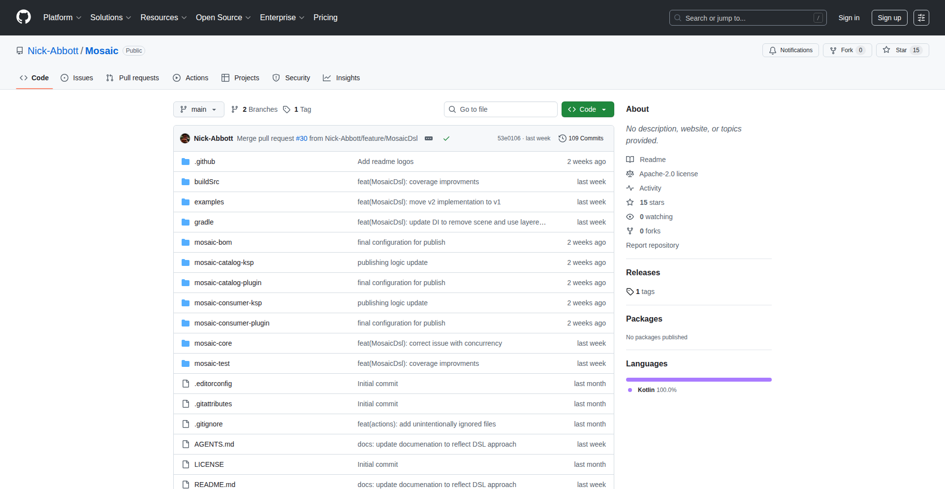The width and height of the screenshot is (945, 489).
Task: Open the README.md file
Action: point(215,485)
